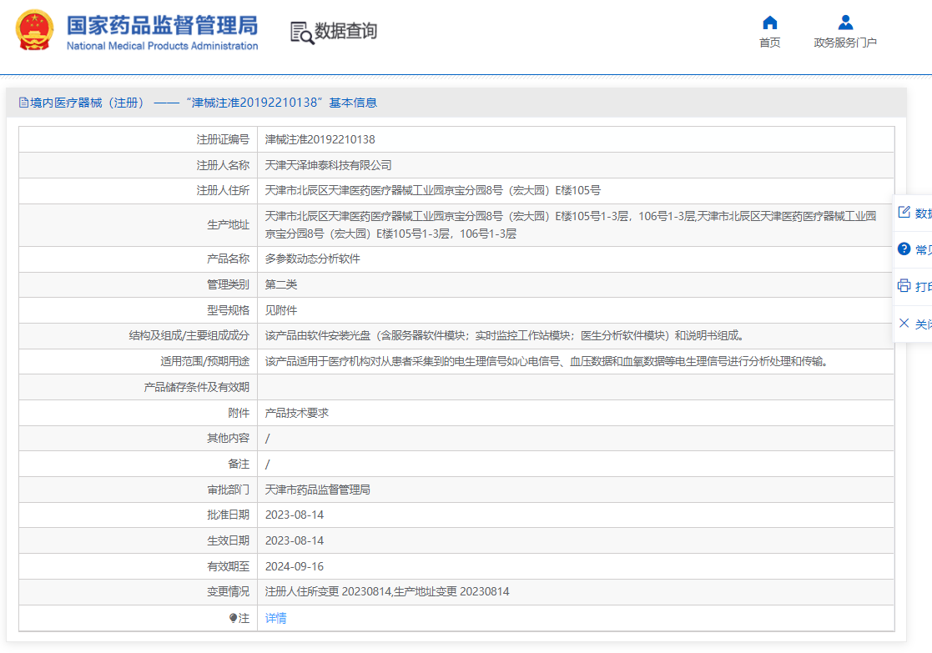This screenshot has width=932, height=653.
Task: Close the side panel with X icon
Action: point(904,324)
